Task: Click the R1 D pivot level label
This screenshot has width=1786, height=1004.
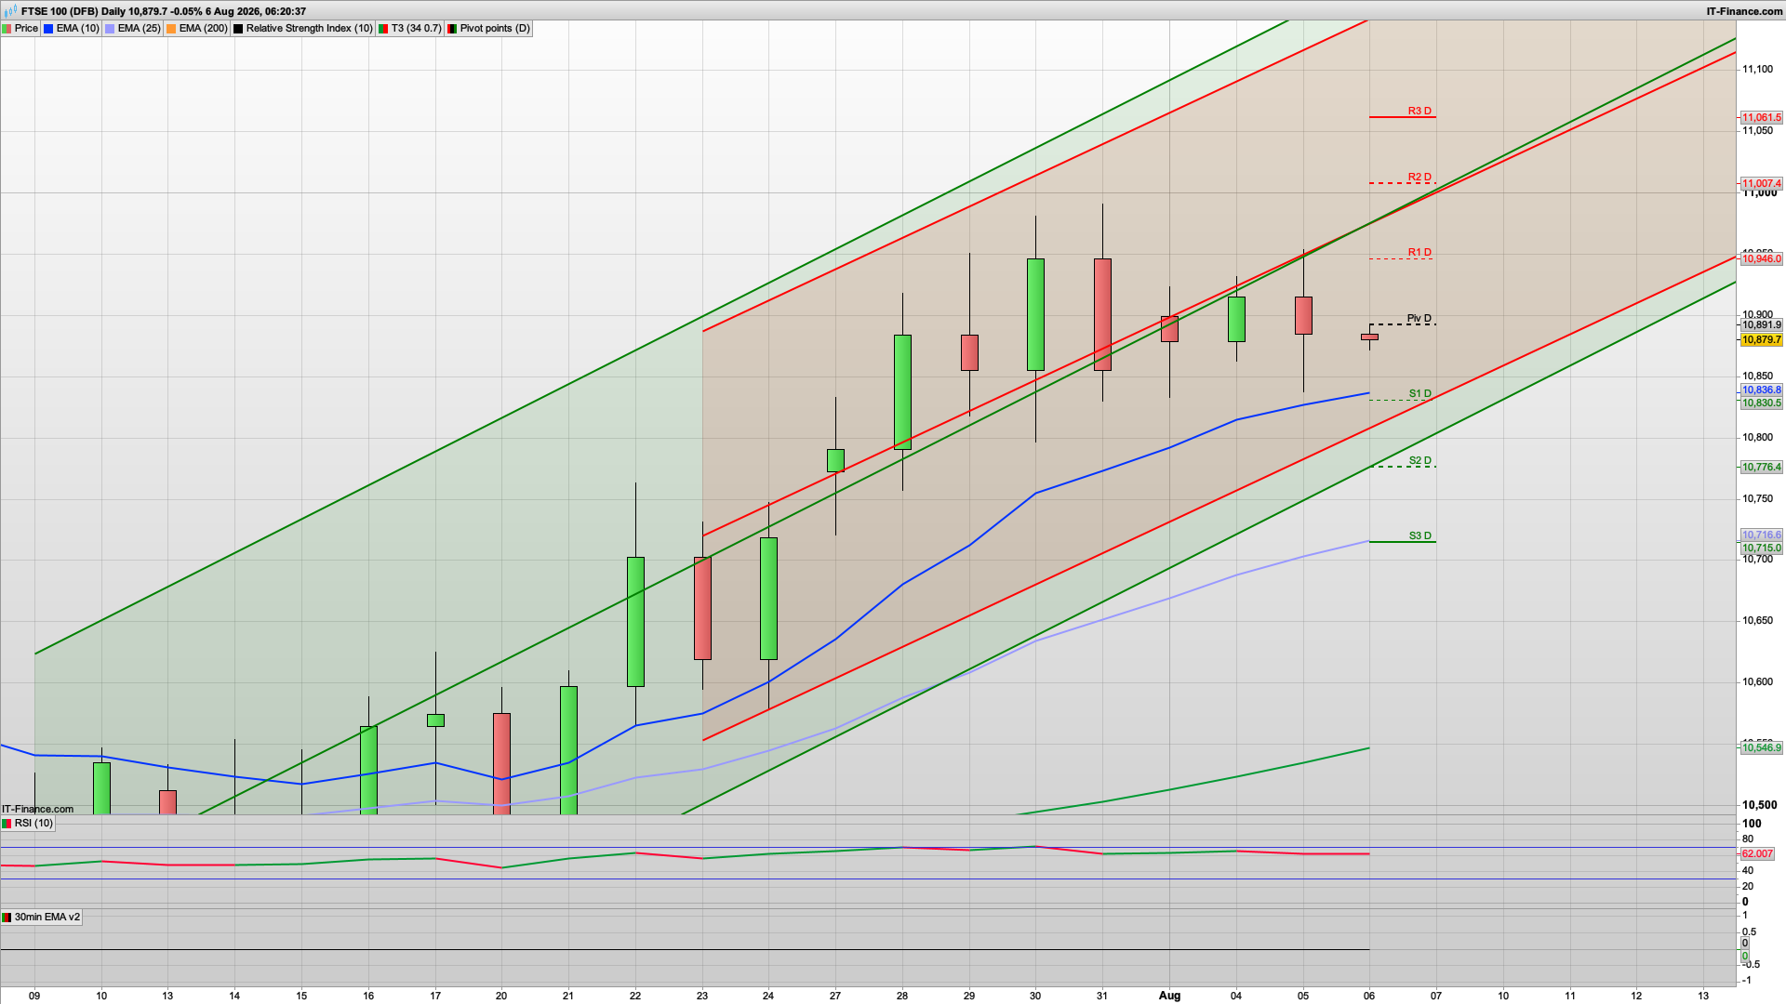Action: pyautogui.click(x=1419, y=252)
